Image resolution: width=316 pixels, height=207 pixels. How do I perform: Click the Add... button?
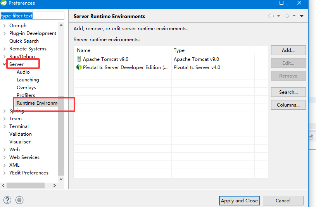pyautogui.click(x=288, y=50)
